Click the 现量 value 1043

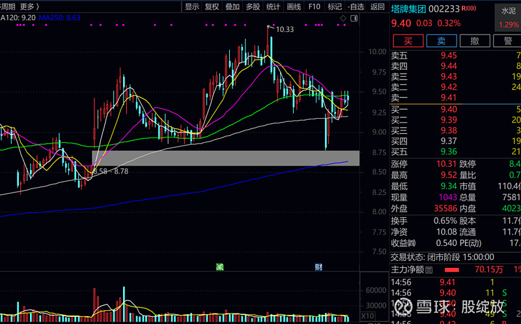point(448,198)
